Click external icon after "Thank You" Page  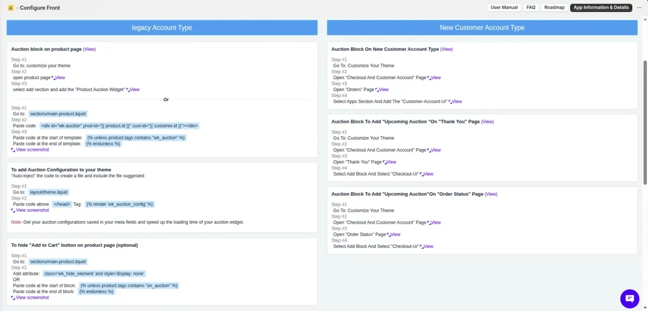tap(385, 162)
